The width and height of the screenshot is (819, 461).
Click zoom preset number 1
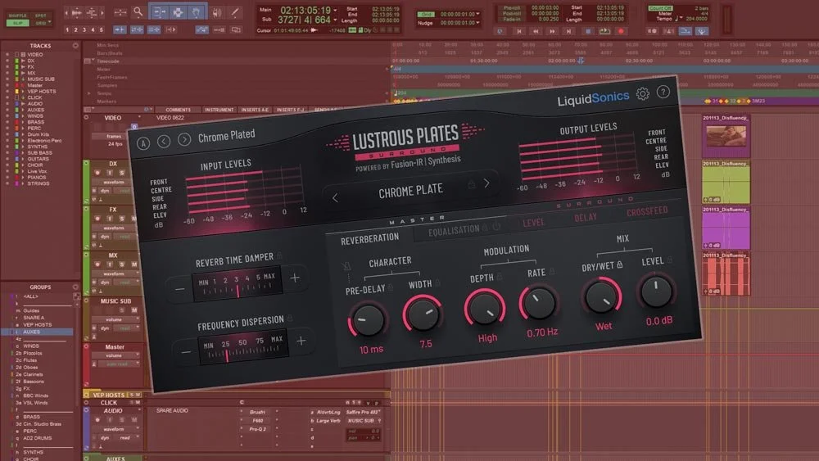point(67,29)
